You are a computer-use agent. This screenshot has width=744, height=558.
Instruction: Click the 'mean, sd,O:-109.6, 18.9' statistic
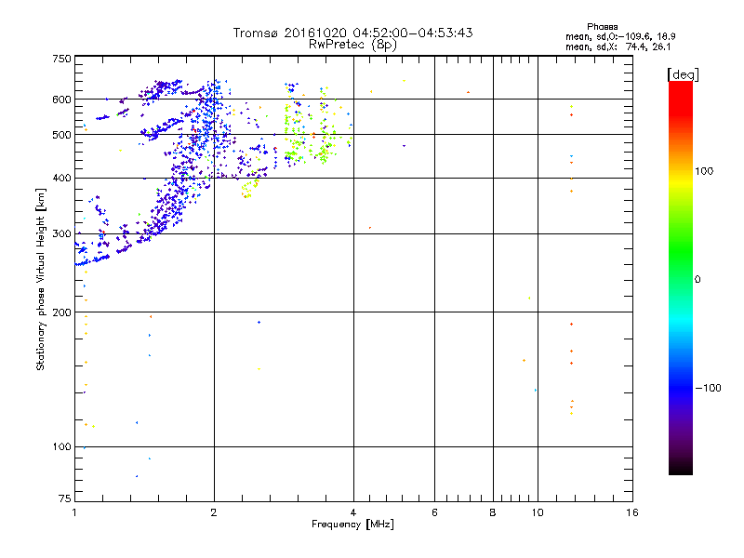620,36
